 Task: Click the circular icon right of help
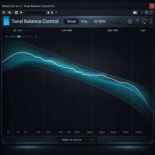click(145, 21)
